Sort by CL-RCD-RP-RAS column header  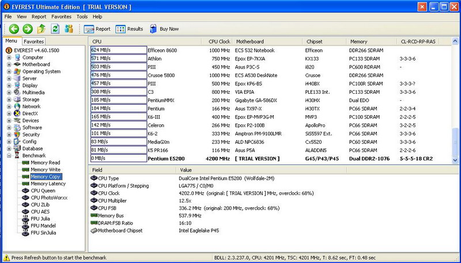[x=418, y=41]
